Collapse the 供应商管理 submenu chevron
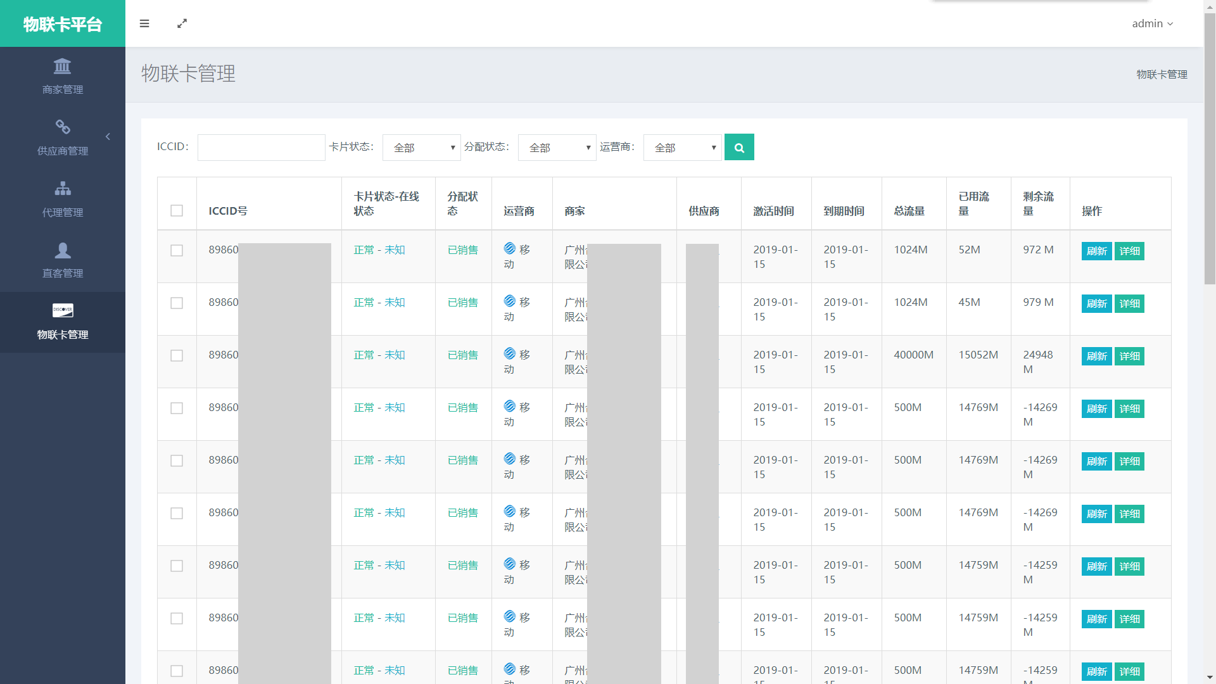Viewport: 1216px width, 684px height. (108, 137)
